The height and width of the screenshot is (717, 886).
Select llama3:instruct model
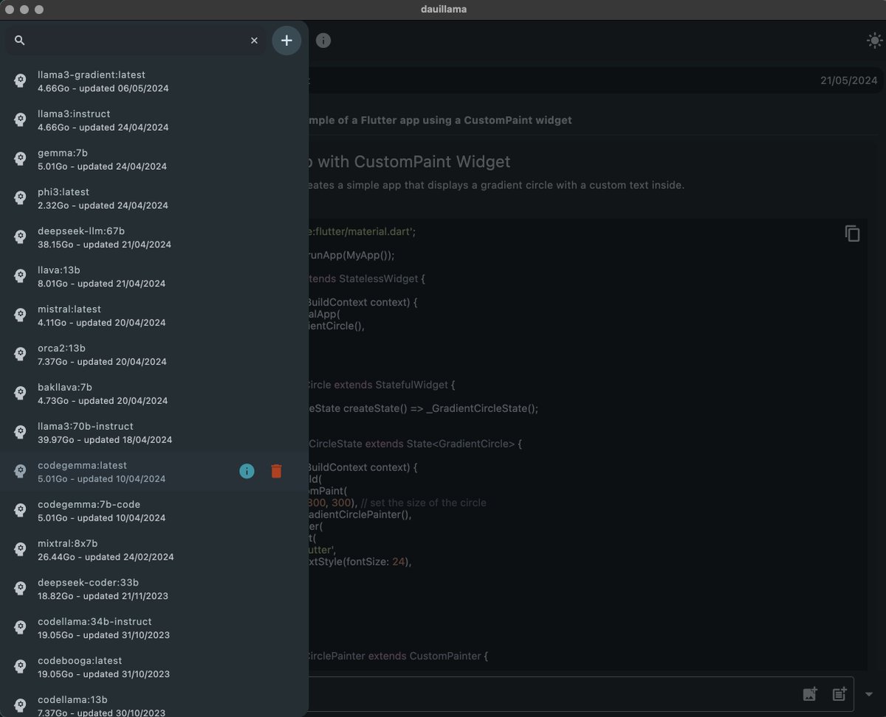pyautogui.click(x=154, y=120)
